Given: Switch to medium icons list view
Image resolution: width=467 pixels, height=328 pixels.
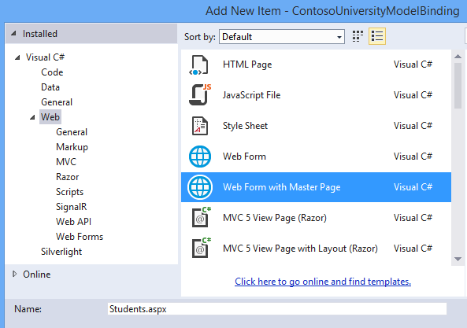Looking at the screenshot, I should pos(377,36).
